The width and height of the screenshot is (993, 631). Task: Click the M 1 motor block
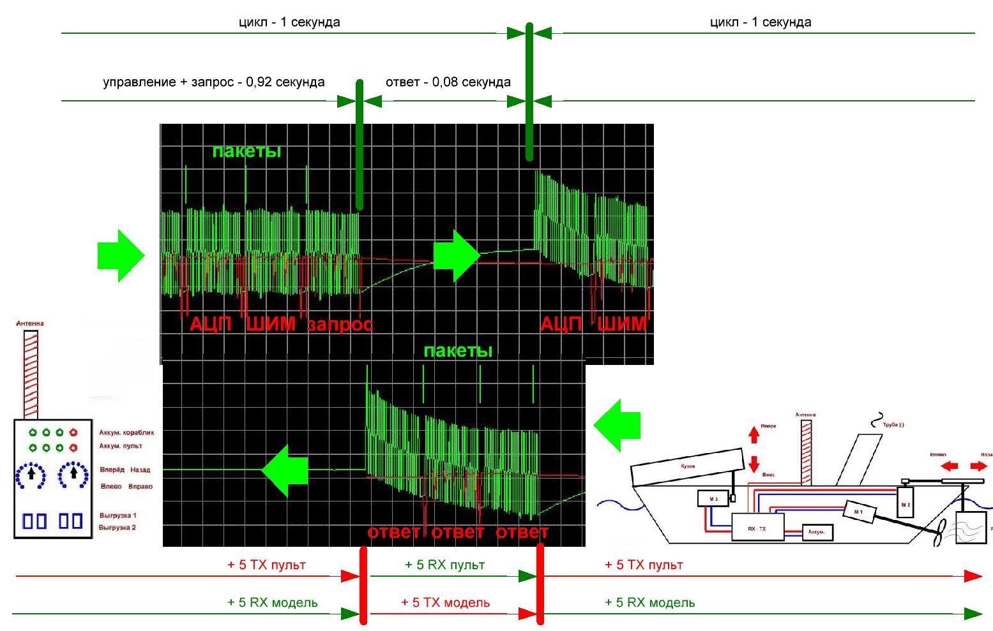(x=858, y=512)
